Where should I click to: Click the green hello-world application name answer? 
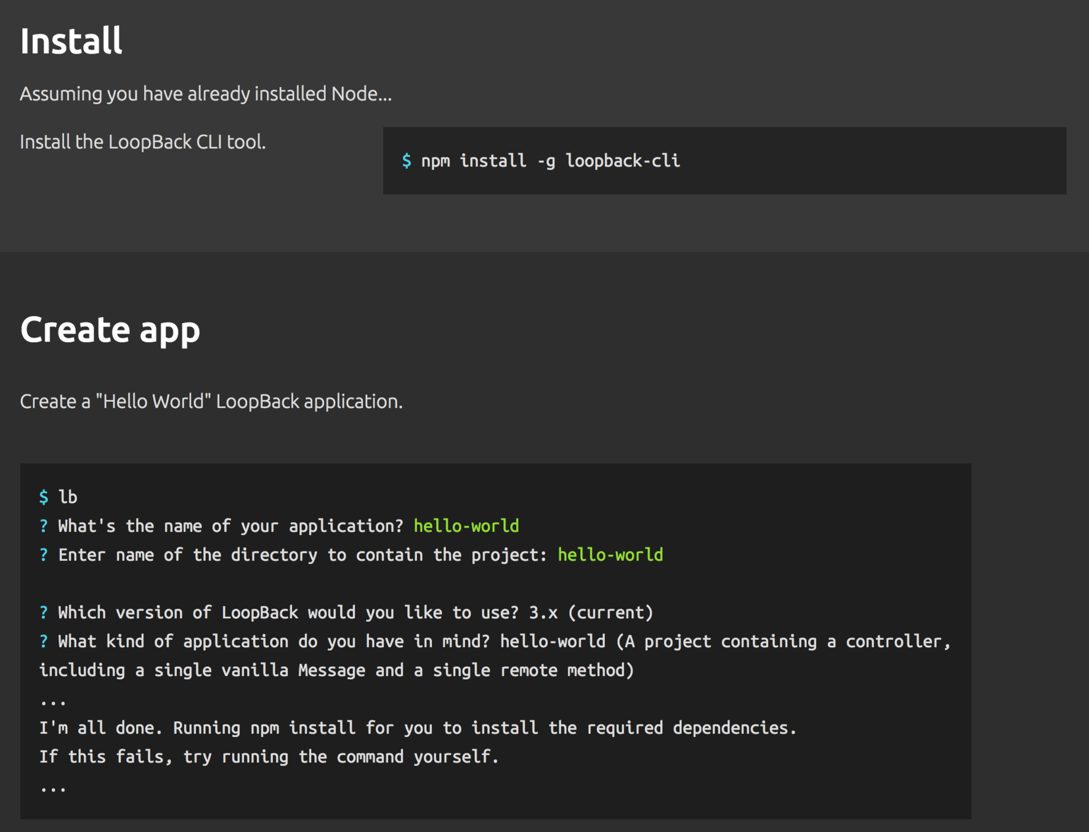[466, 526]
